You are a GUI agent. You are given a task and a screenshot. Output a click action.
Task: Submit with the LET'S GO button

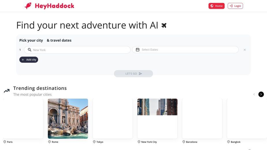(133, 74)
